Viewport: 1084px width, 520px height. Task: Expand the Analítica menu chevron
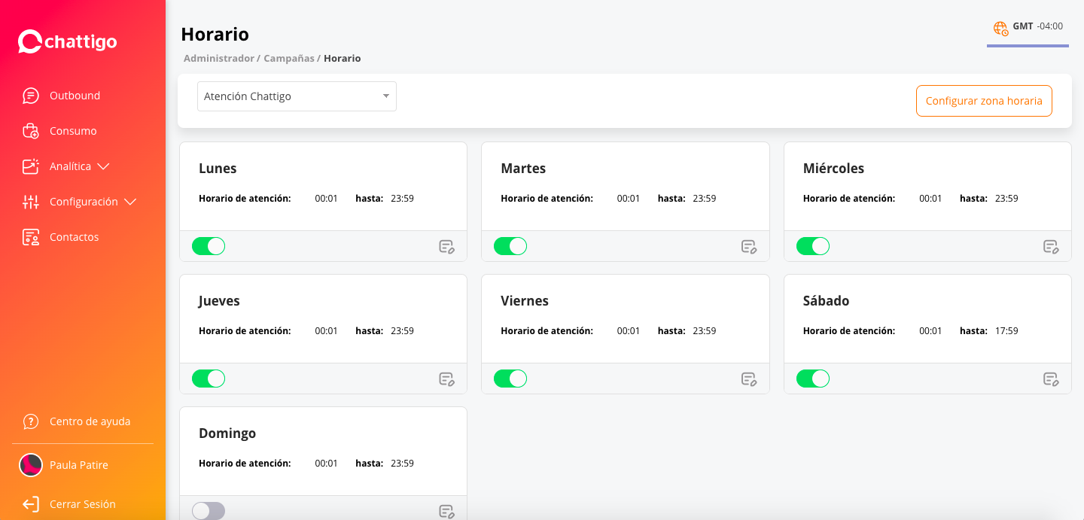[x=104, y=166]
